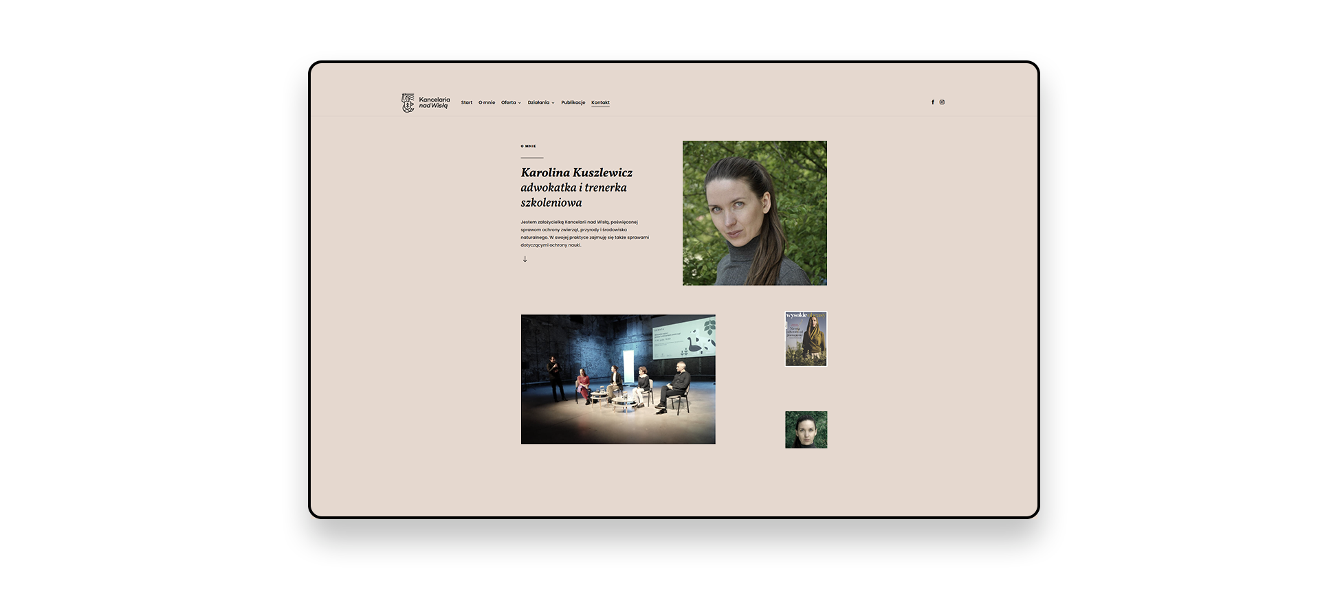Open the Publikacje page
The width and height of the screenshot is (1320, 596).
pos(573,102)
